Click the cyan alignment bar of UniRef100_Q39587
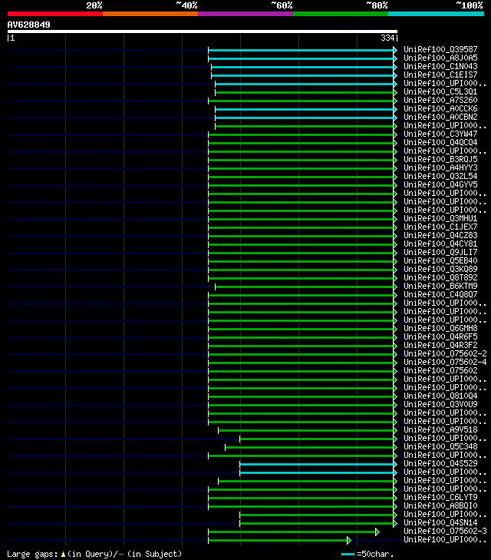The height and width of the screenshot is (560, 491). (301, 51)
